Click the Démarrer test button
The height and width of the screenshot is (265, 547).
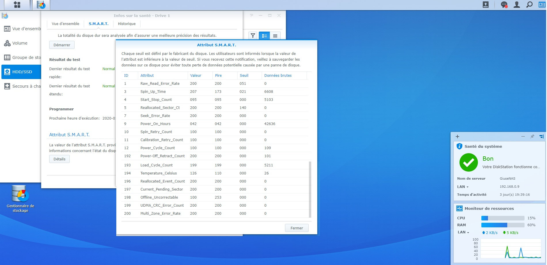click(x=62, y=45)
